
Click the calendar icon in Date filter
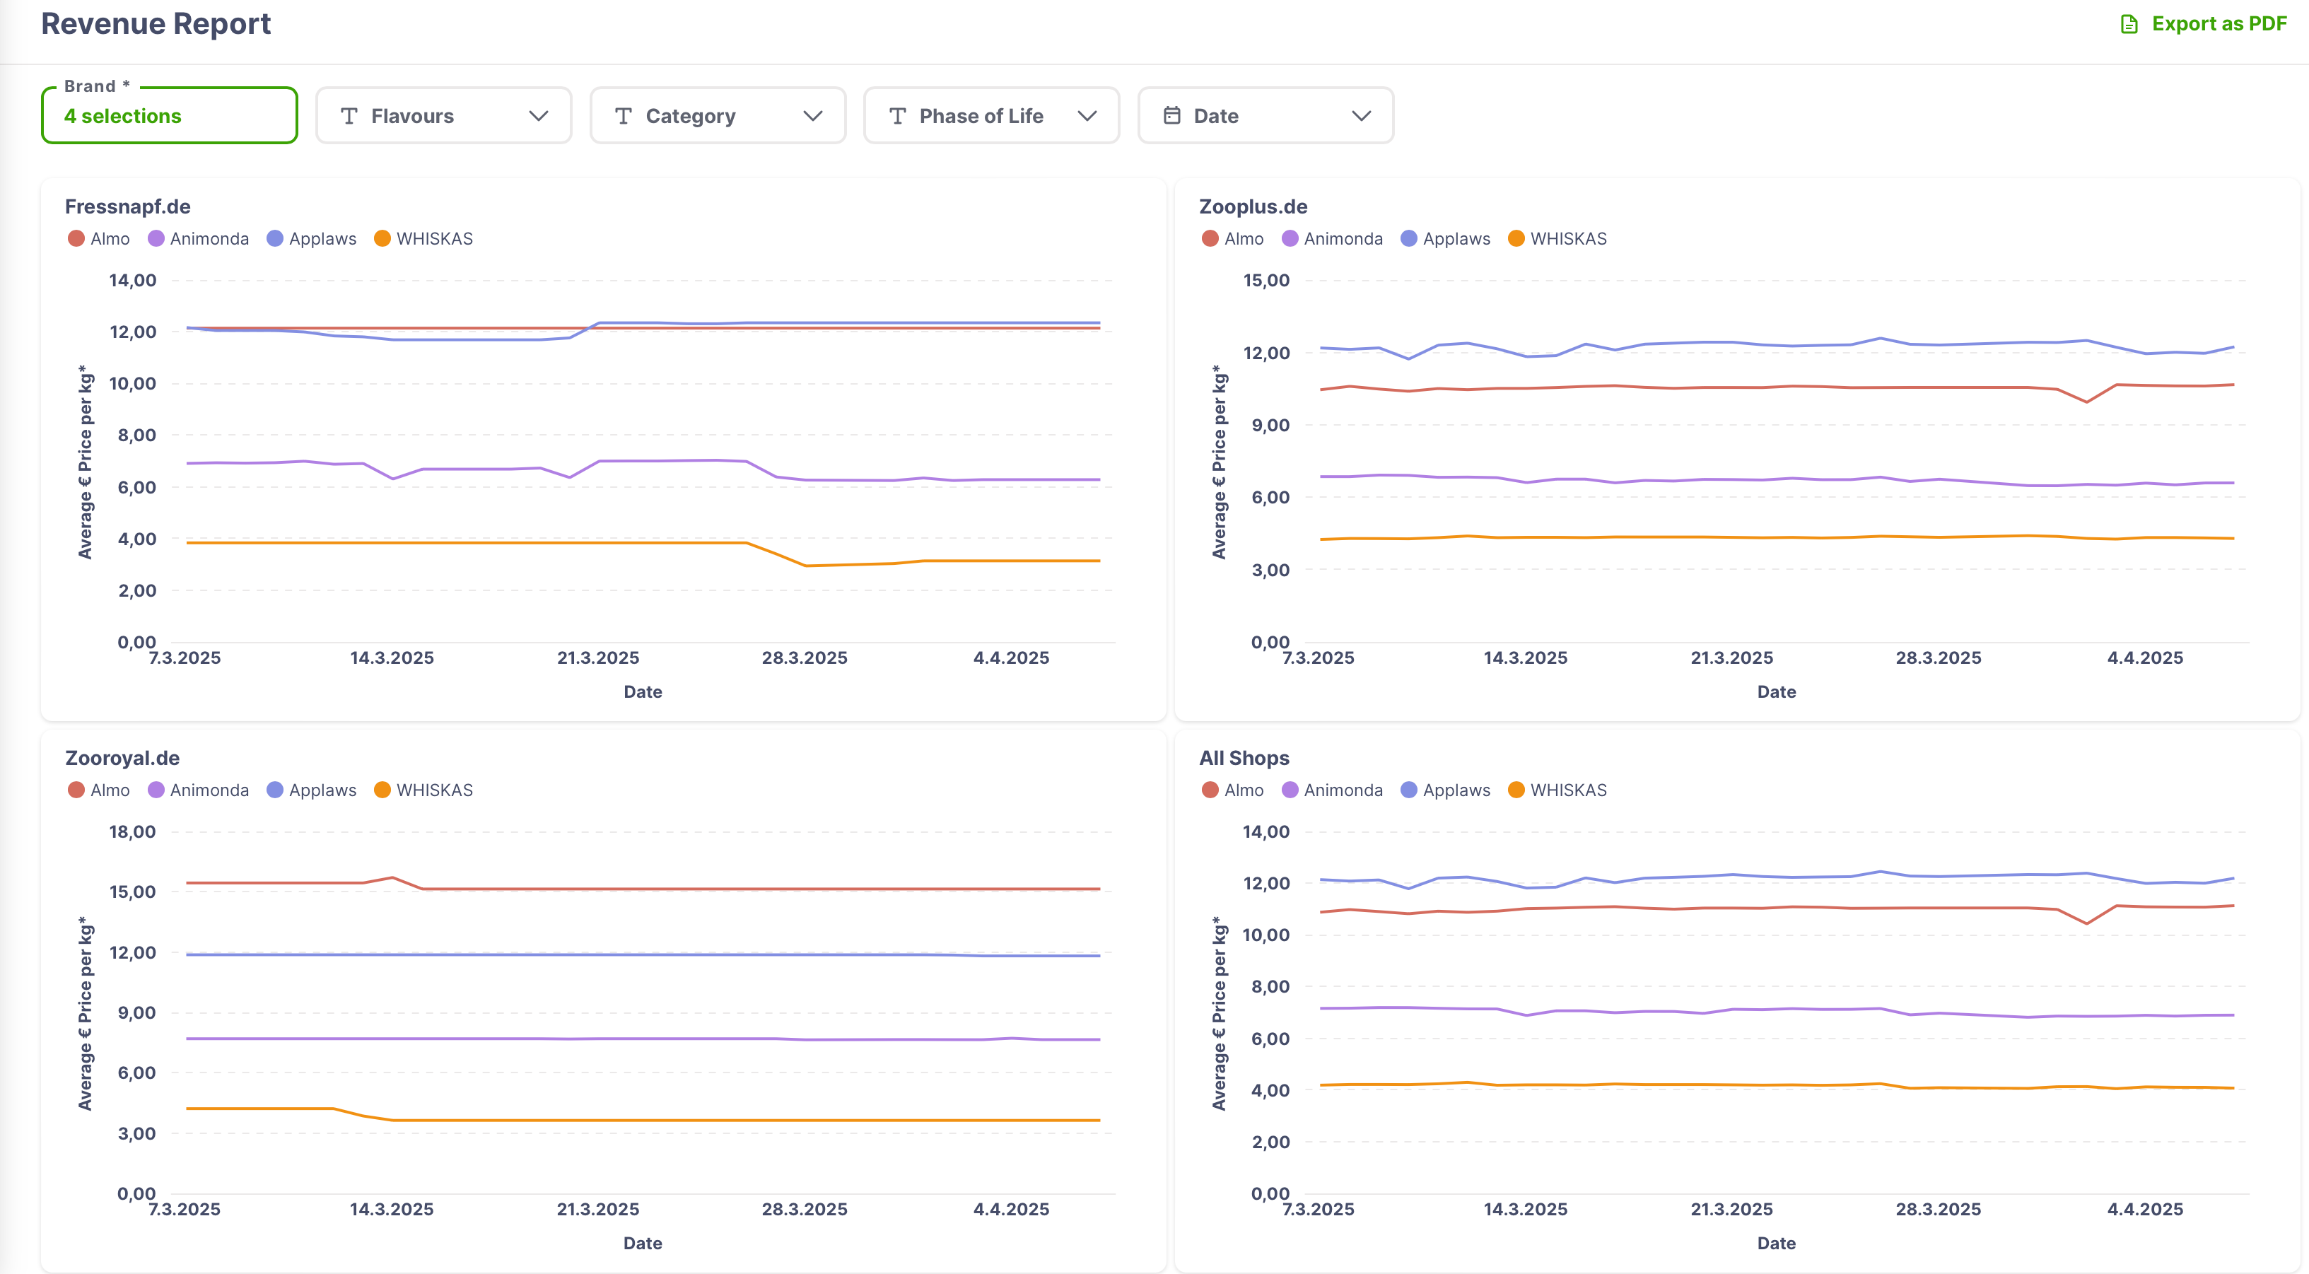click(1171, 116)
